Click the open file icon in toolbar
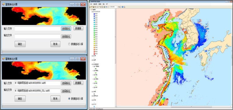 tap(90, 7)
